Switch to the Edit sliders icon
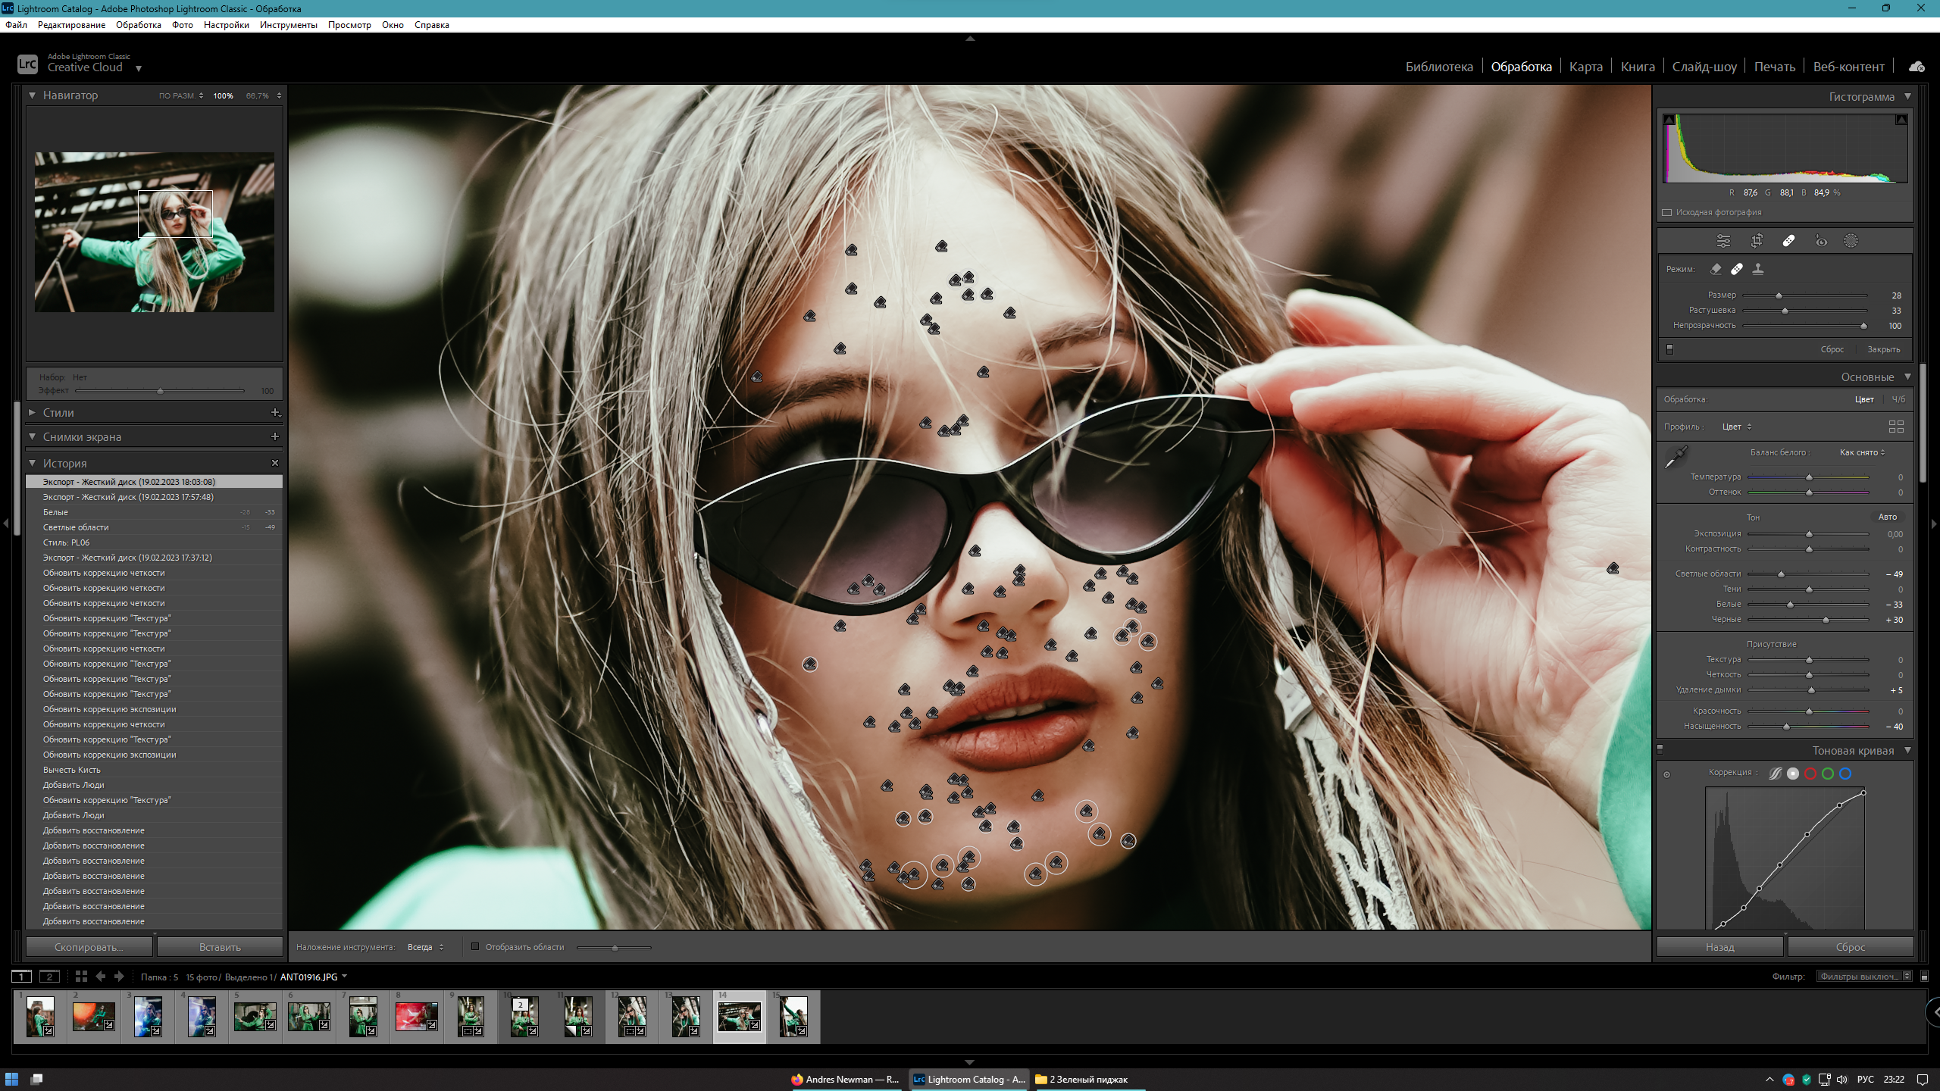Image resolution: width=1940 pixels, height=1091 pixels. point(1723,241)
